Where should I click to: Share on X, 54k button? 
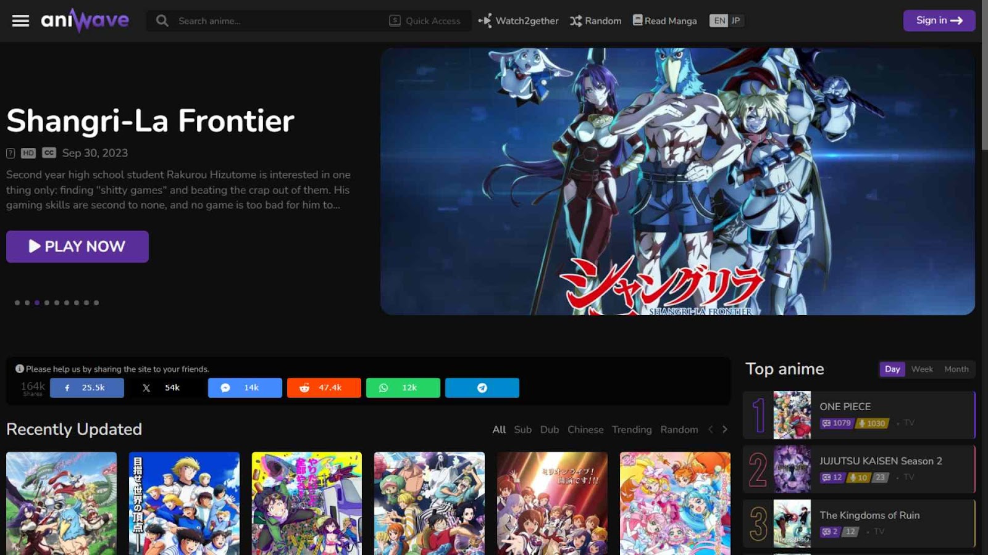tap(166, 388)
